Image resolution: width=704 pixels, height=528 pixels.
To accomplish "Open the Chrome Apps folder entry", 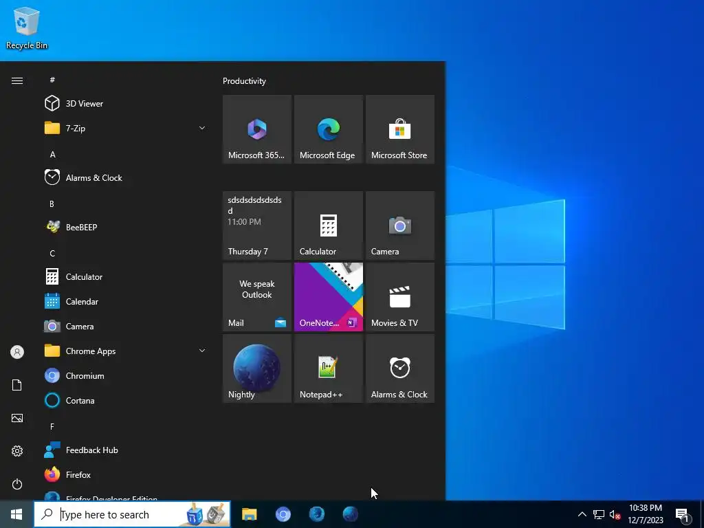I will 126,351.
